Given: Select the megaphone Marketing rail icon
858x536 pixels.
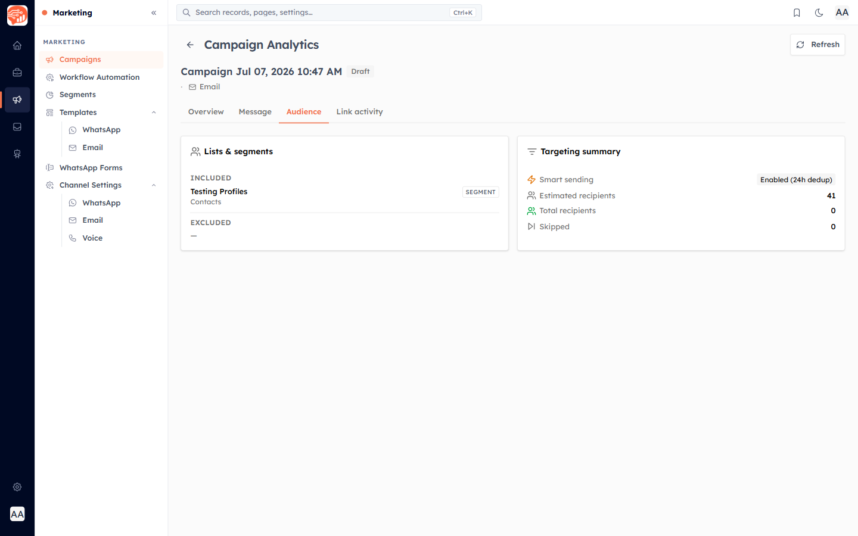Looking at the screenshot, I should pyautogui.click(x=17, y=99).
